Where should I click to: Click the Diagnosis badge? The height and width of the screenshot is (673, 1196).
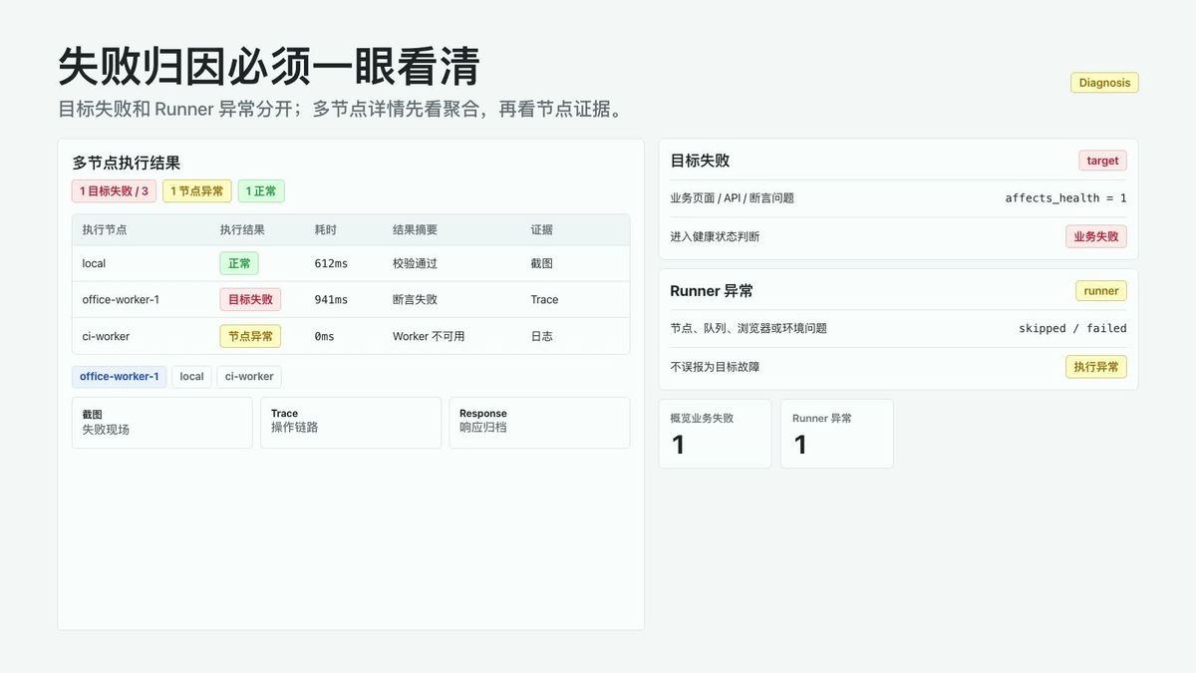click(1104, 83)
